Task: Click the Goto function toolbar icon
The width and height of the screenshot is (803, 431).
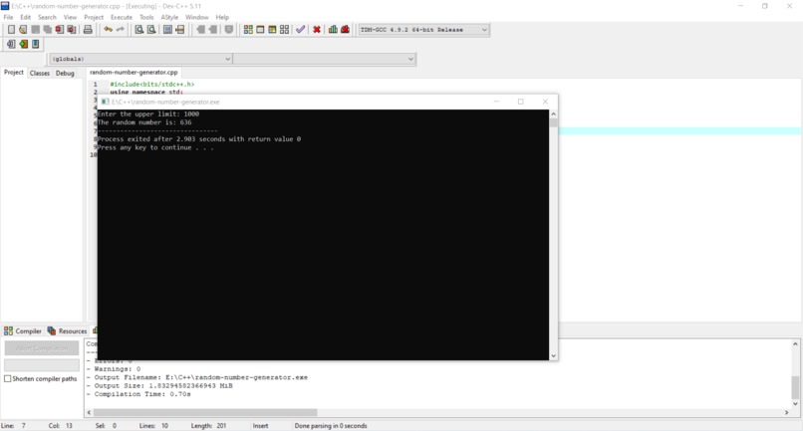Action: coord(167,30)
